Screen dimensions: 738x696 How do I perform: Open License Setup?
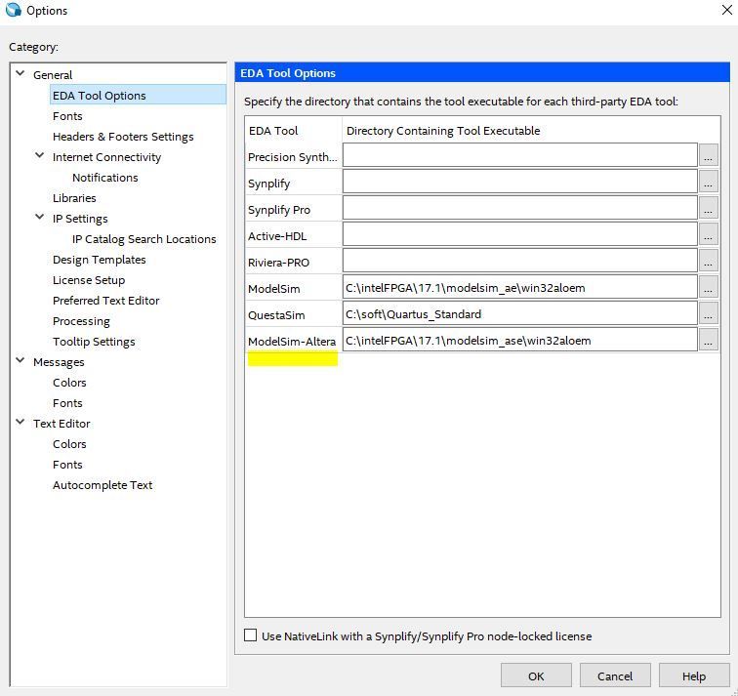click(89, 280)
